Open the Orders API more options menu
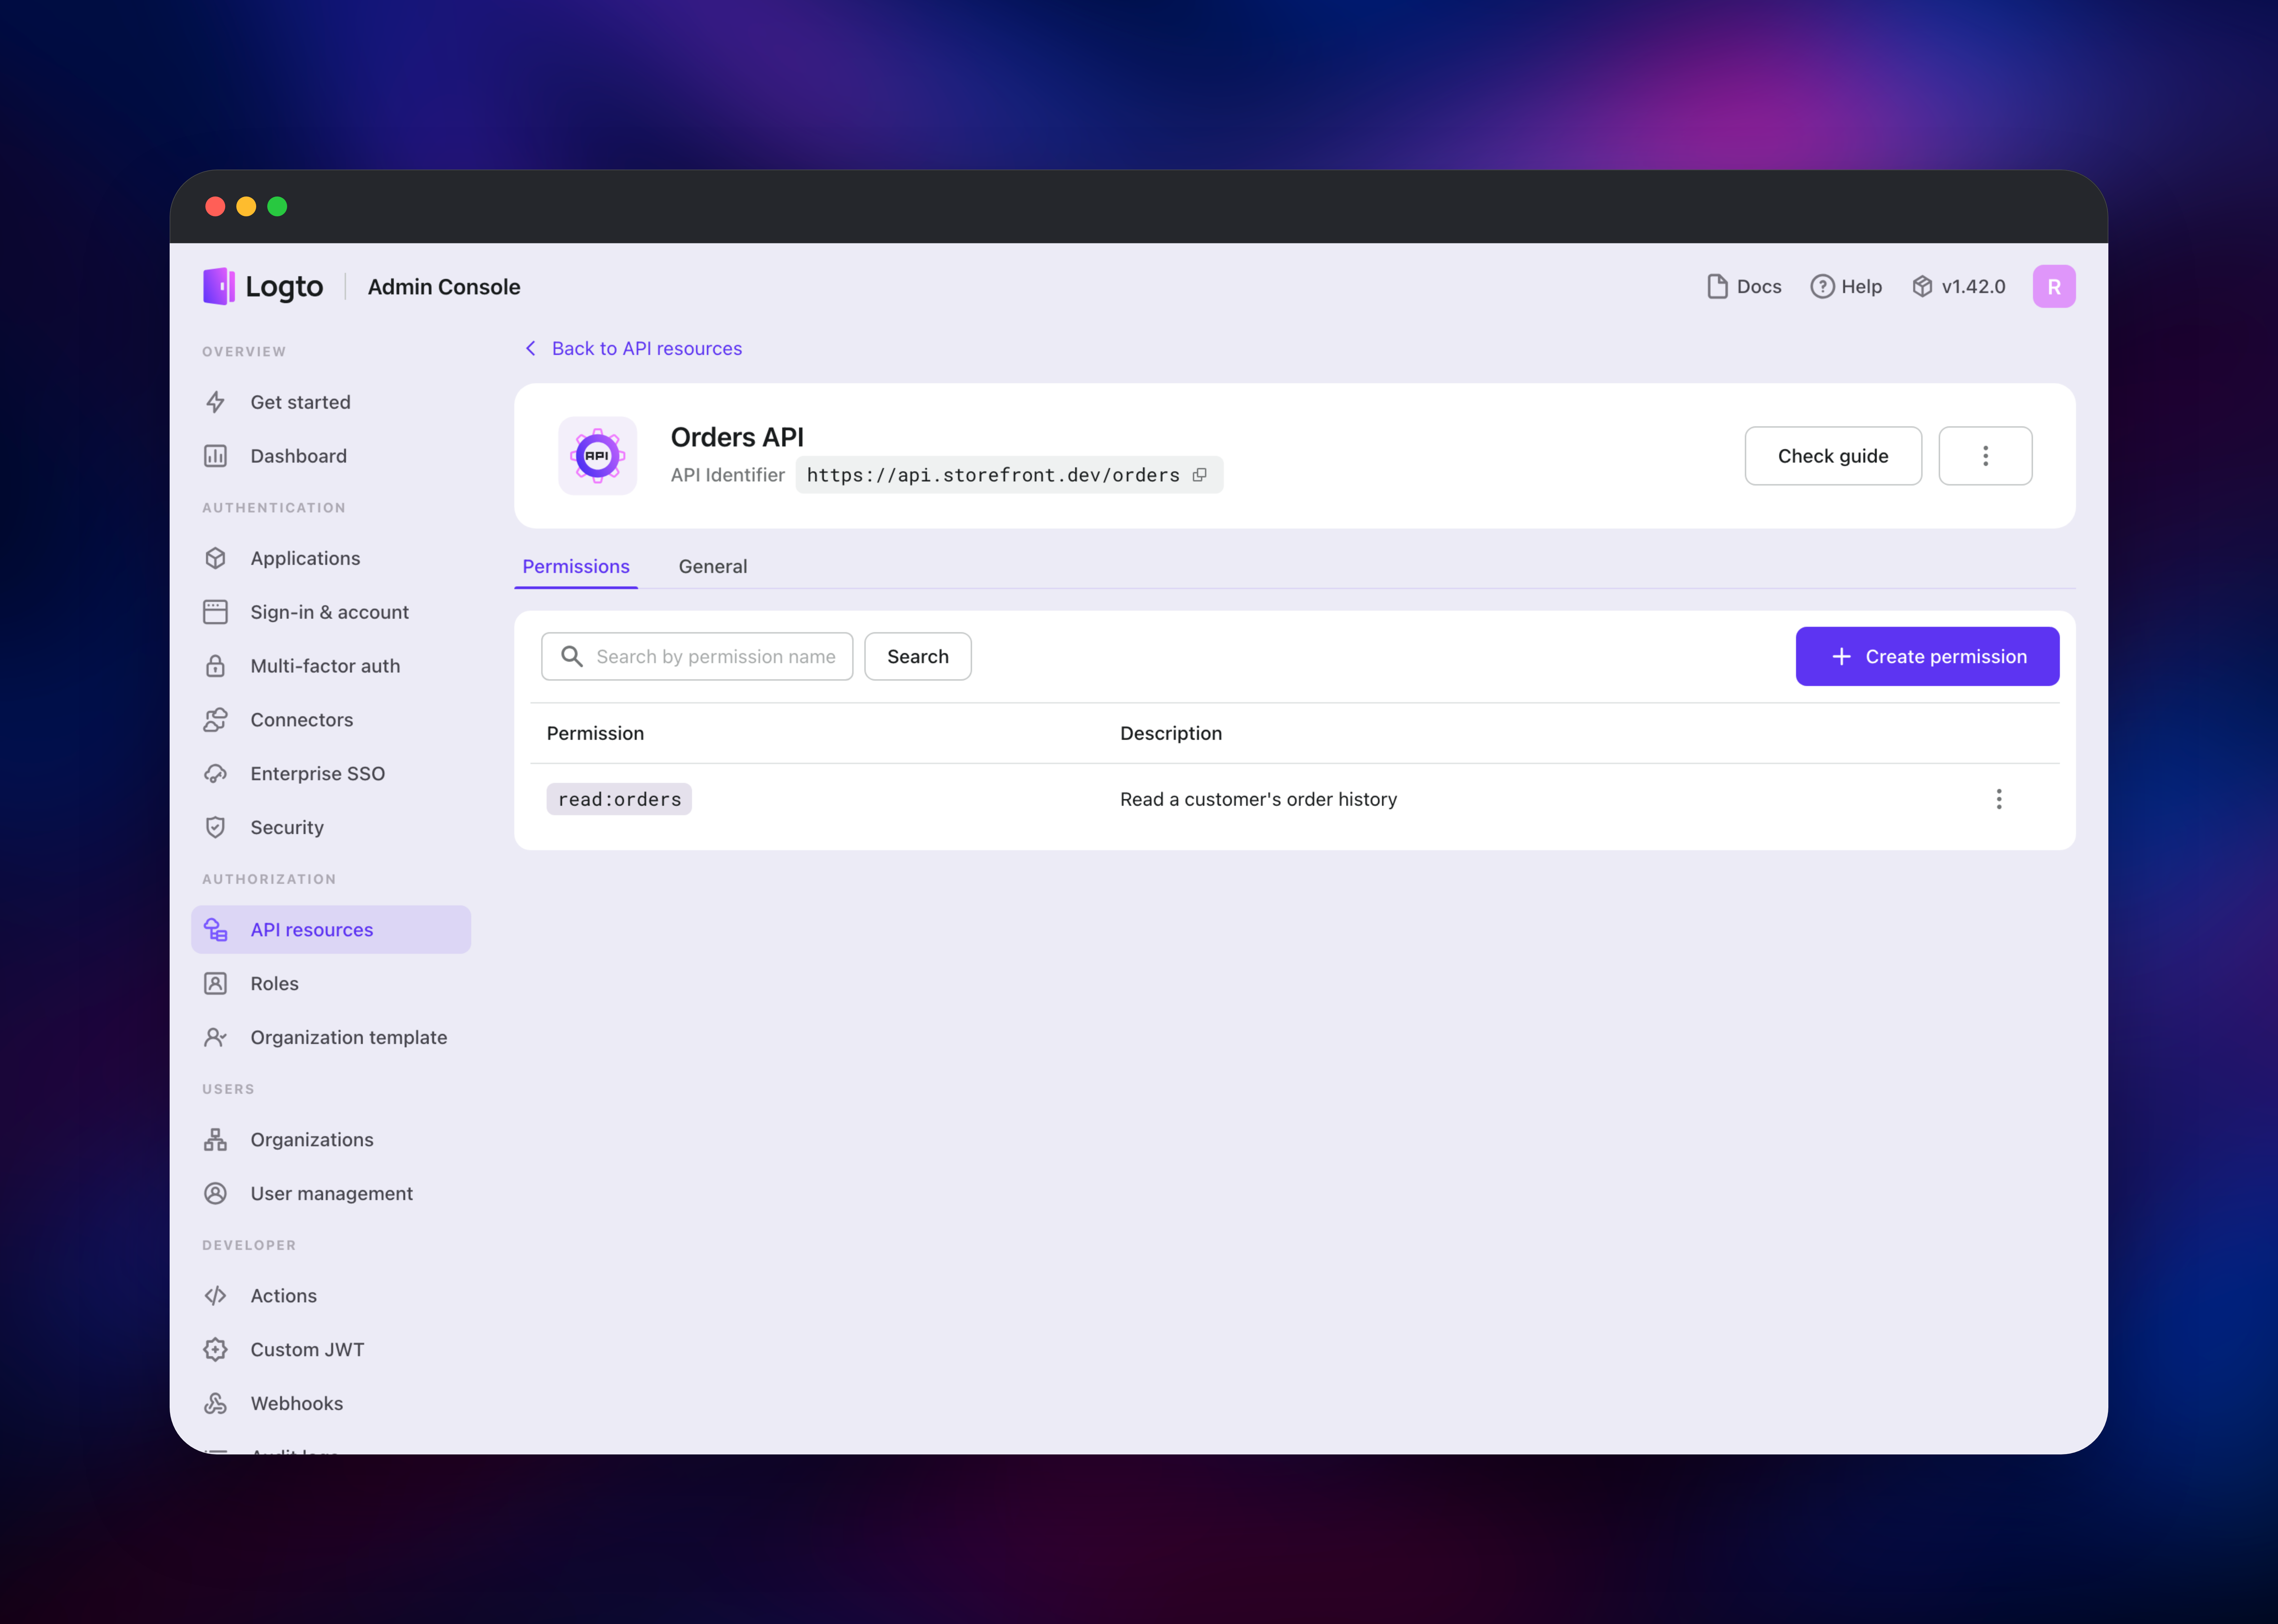The width and height of the screenshot is (2278, 1624). (x=1986, y=456)
